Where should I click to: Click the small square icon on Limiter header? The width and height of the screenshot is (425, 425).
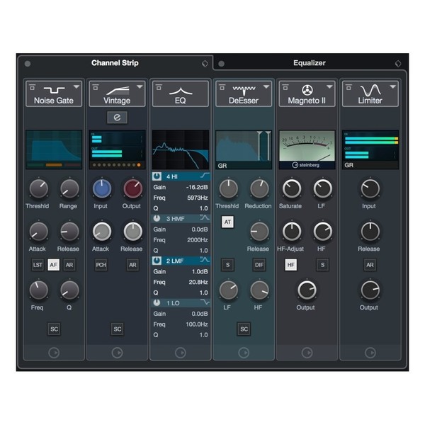(x=348, y=87)
